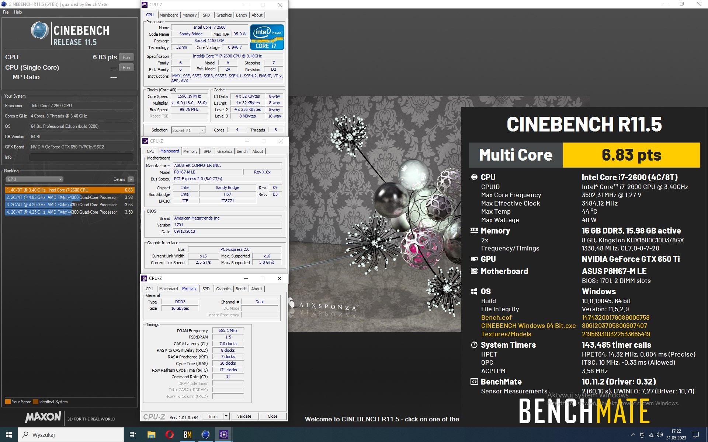
Task: Open SPD tab in top CPU-Z window
Action: click(206, 15)
